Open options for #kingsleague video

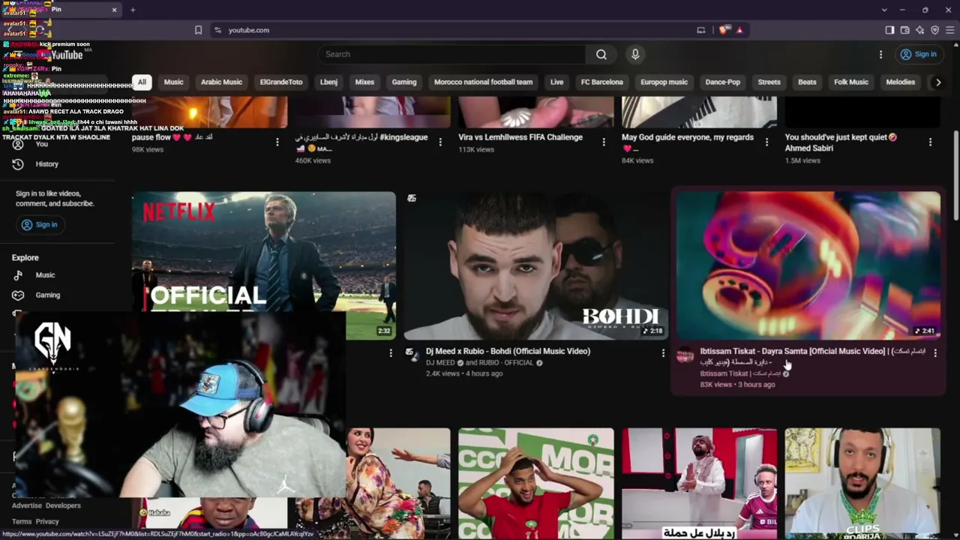click(x=440, y=142)
